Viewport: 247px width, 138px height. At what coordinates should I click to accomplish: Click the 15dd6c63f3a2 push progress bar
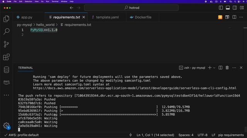(109, 115)
